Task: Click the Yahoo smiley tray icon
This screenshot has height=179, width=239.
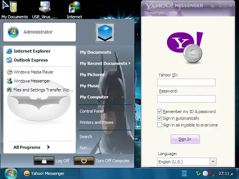Action: click(205, 173)
